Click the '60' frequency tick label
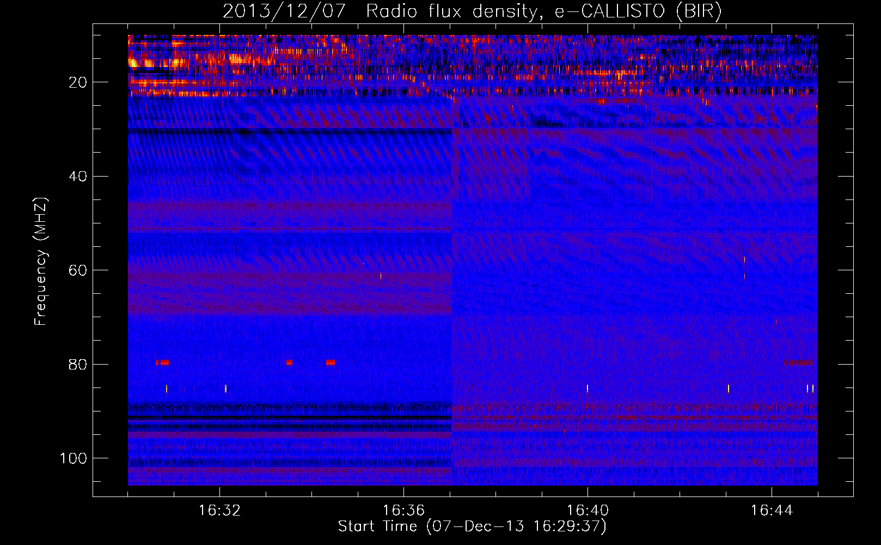This screenshot has width=881, height=545. point(78,270)
